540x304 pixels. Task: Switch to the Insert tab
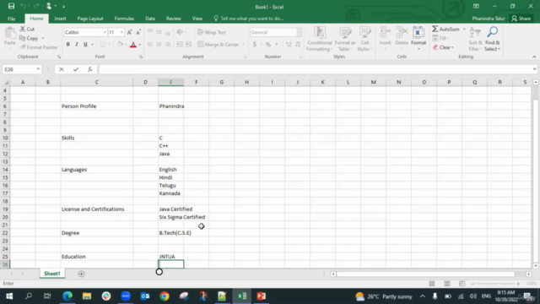tap(60, 19)
